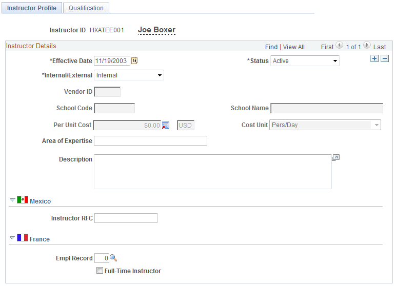
Task: Open the Effective Date calendar picker
Action: coord(134,60)
